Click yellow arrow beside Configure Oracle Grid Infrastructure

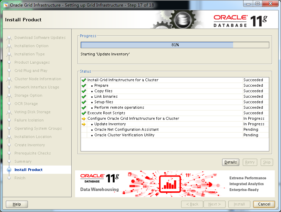(x=84, y=119)
